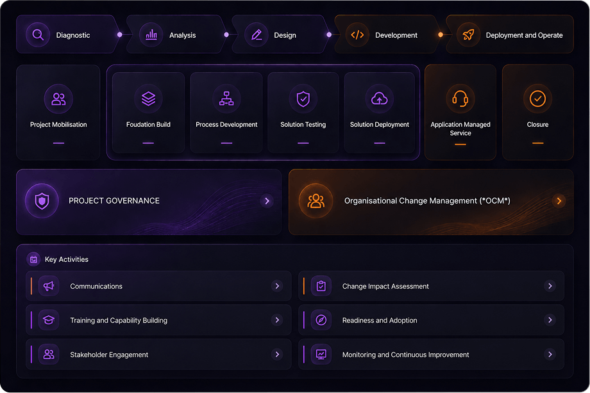Click the Solution Testing shield icon

tap(303, 99)
